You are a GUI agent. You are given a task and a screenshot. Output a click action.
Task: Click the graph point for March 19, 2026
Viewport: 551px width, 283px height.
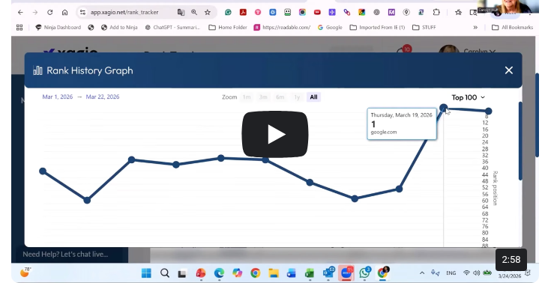[444, 108]
